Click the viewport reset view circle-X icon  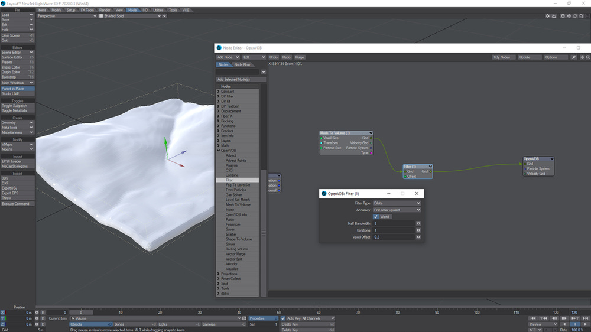click(x=563, y=16)
